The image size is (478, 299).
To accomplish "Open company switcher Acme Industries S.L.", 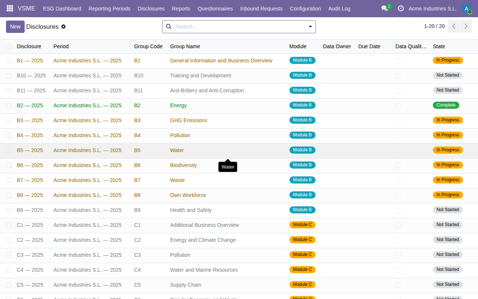I will coord(432,8).
